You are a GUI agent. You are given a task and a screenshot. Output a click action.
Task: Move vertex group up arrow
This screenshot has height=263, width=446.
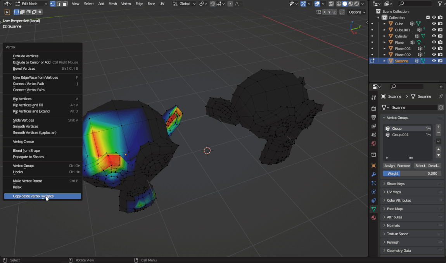pos(438,150)
